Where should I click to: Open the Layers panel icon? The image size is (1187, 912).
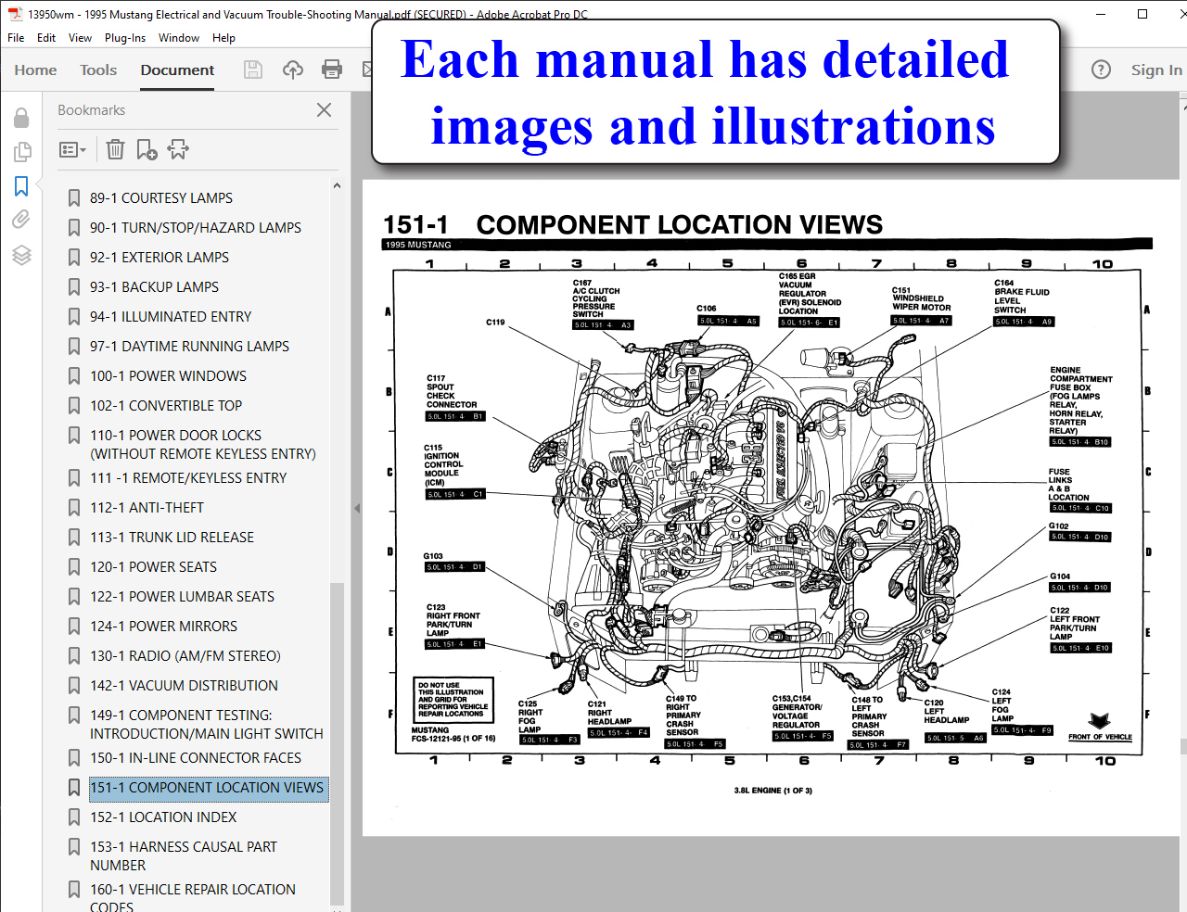point(21,256)
